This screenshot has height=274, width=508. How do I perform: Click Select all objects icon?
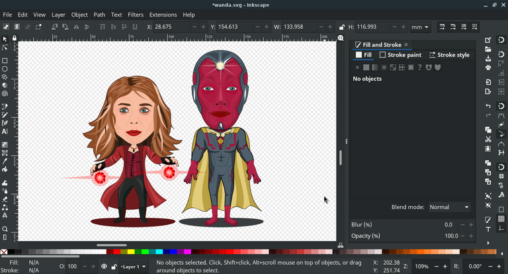[x=6, y=27]
